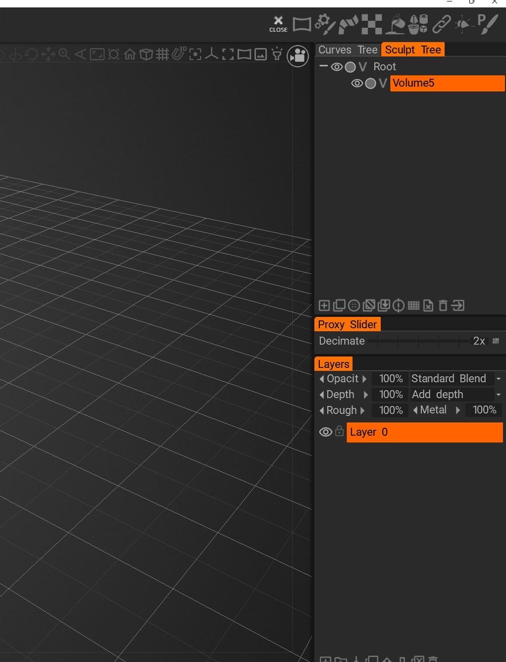
Task: Add a new volume in the Sculpt Tree
Action: tap(325, 306)
